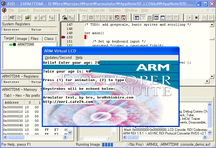The image size is (216, 148).
Task: Open the File menu
Action: pos(11,10)
